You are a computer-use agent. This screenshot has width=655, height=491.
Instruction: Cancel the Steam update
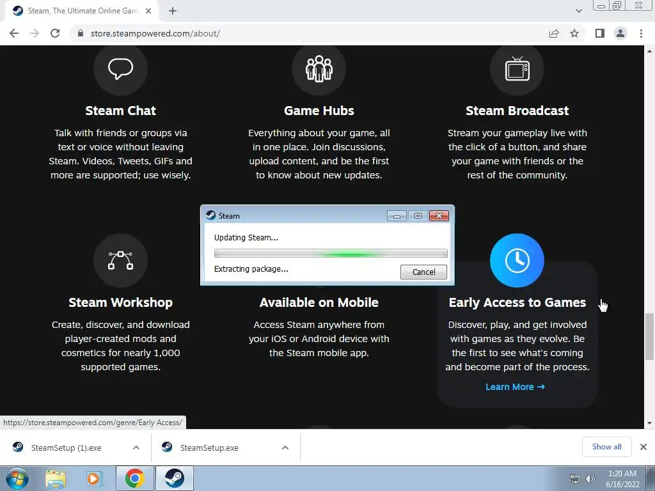coord(423,272)
